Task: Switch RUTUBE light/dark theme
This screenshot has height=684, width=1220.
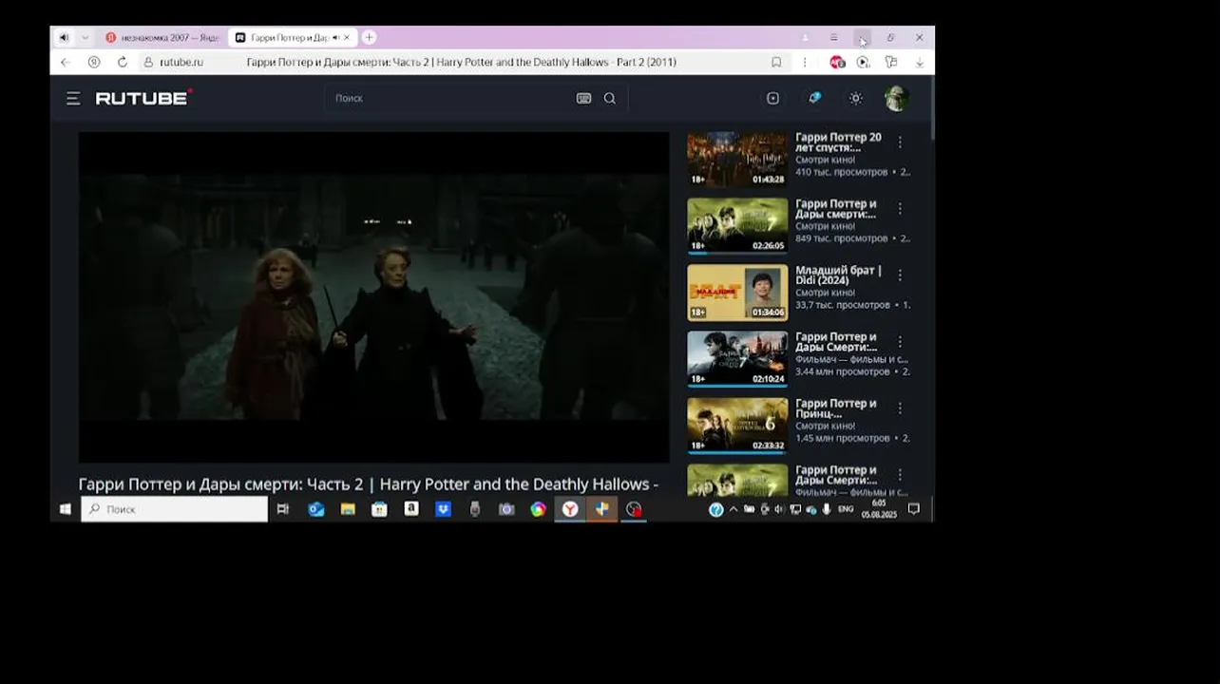Action: (856, 98)
